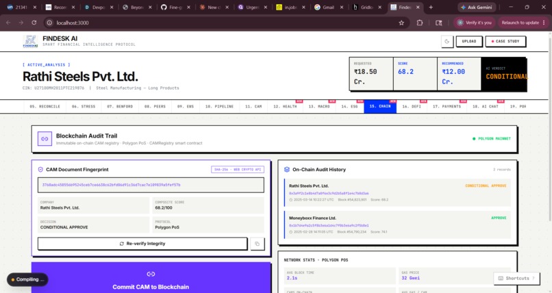Click the Polygon PoS protocol value
The image size is (552, 293).
(x=167, y=227)
